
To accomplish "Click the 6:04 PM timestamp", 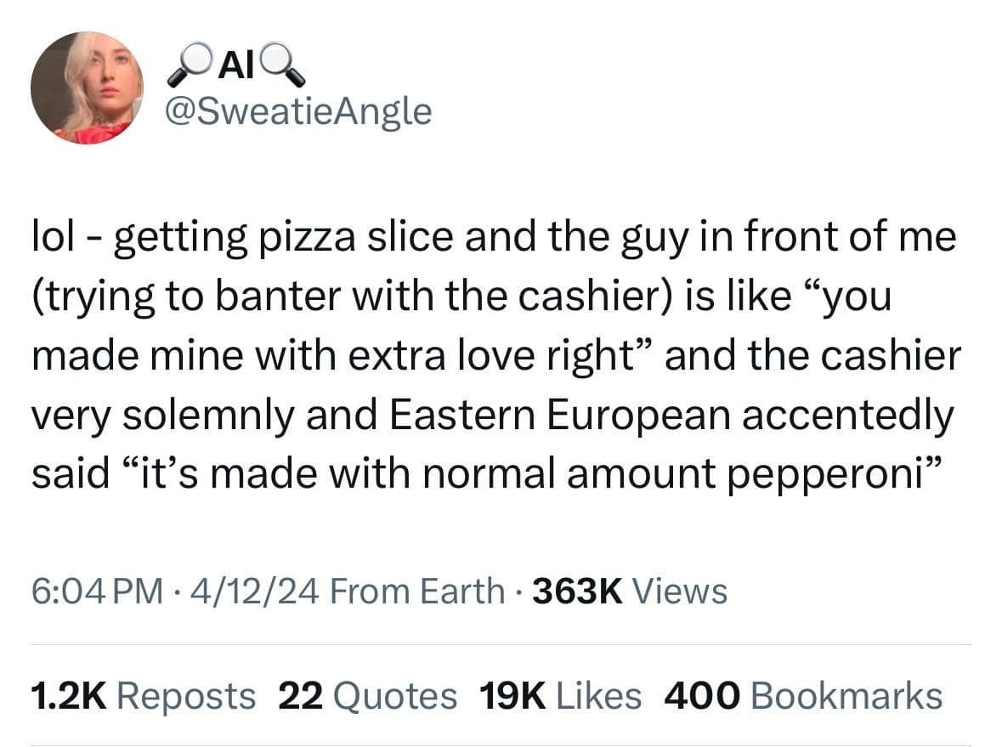I will (94, 591).
